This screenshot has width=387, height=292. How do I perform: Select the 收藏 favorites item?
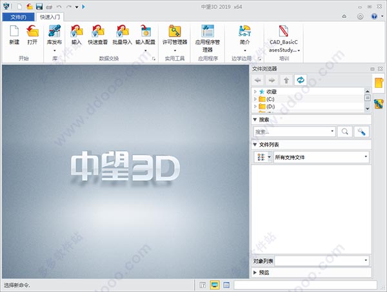pos(272,92)
